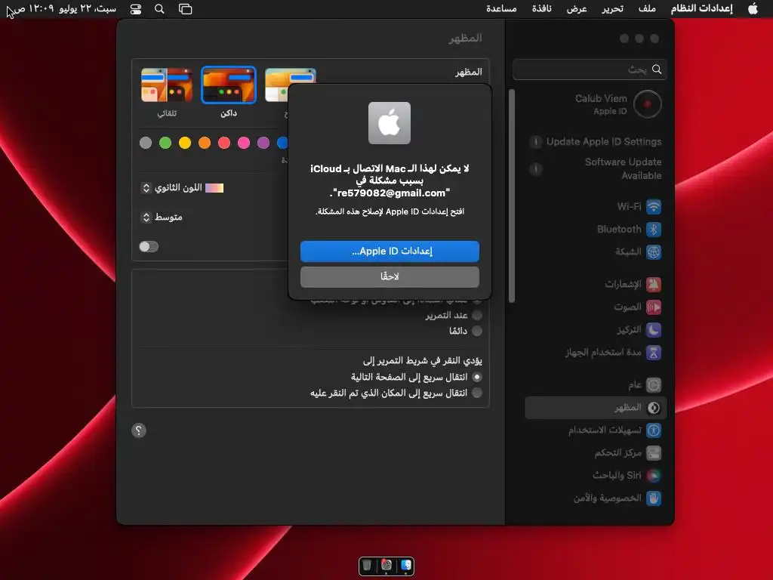Click the Stage Manager menu bar icon
This screenshot has height=580, width=773.
point(186,9)
